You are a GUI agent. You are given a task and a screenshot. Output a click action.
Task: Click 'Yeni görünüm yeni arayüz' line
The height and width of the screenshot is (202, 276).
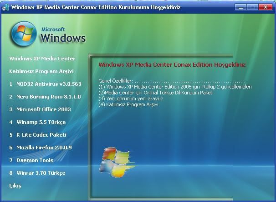131,99
